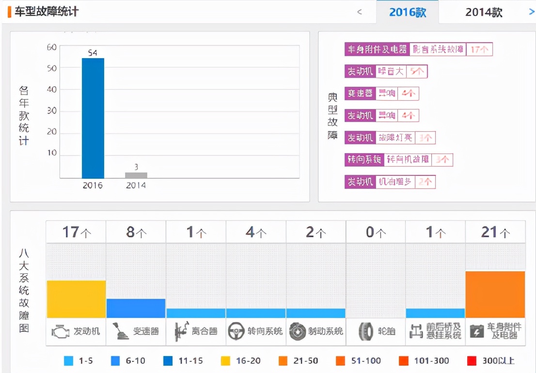Select the 车身附件及电器 battery icon
The height and width of the screenshot is (373, 536).
coord(476,331)
